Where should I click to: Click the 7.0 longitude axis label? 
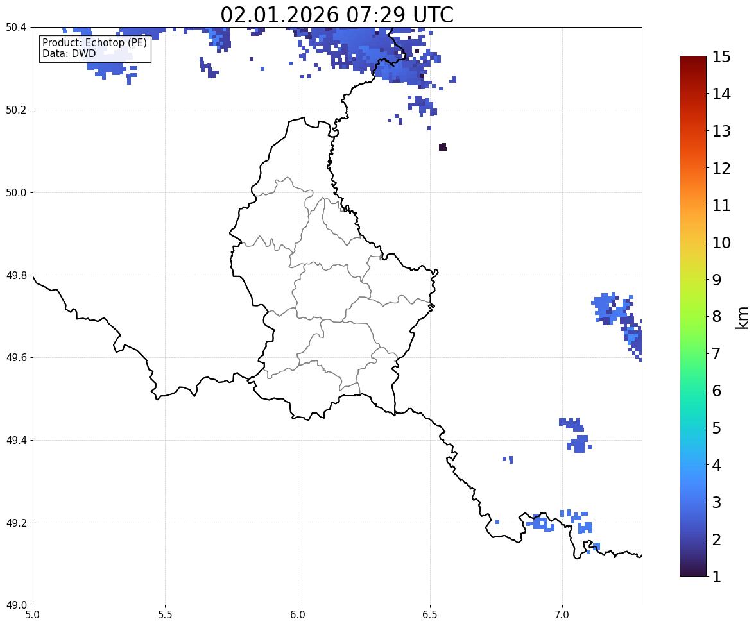click(x=562, y=615)
